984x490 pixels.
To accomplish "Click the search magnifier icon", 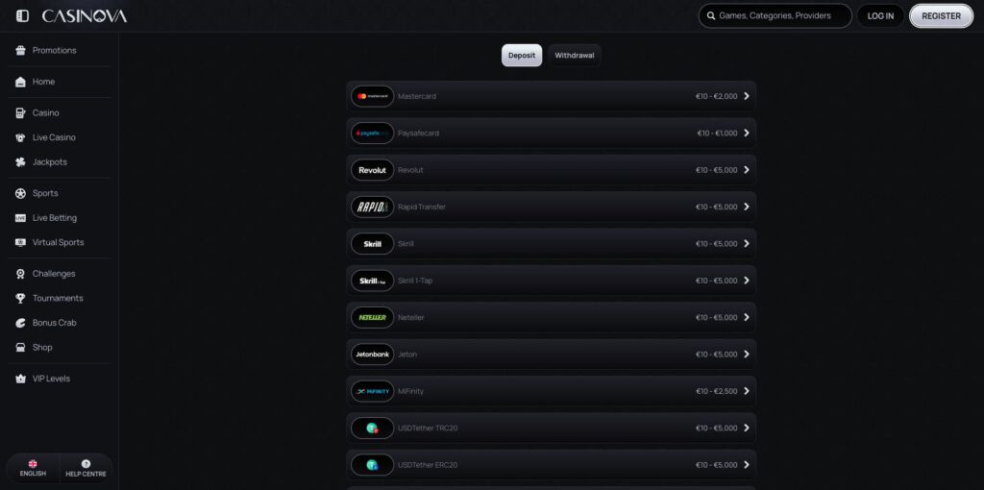I will tap(711, 16).
